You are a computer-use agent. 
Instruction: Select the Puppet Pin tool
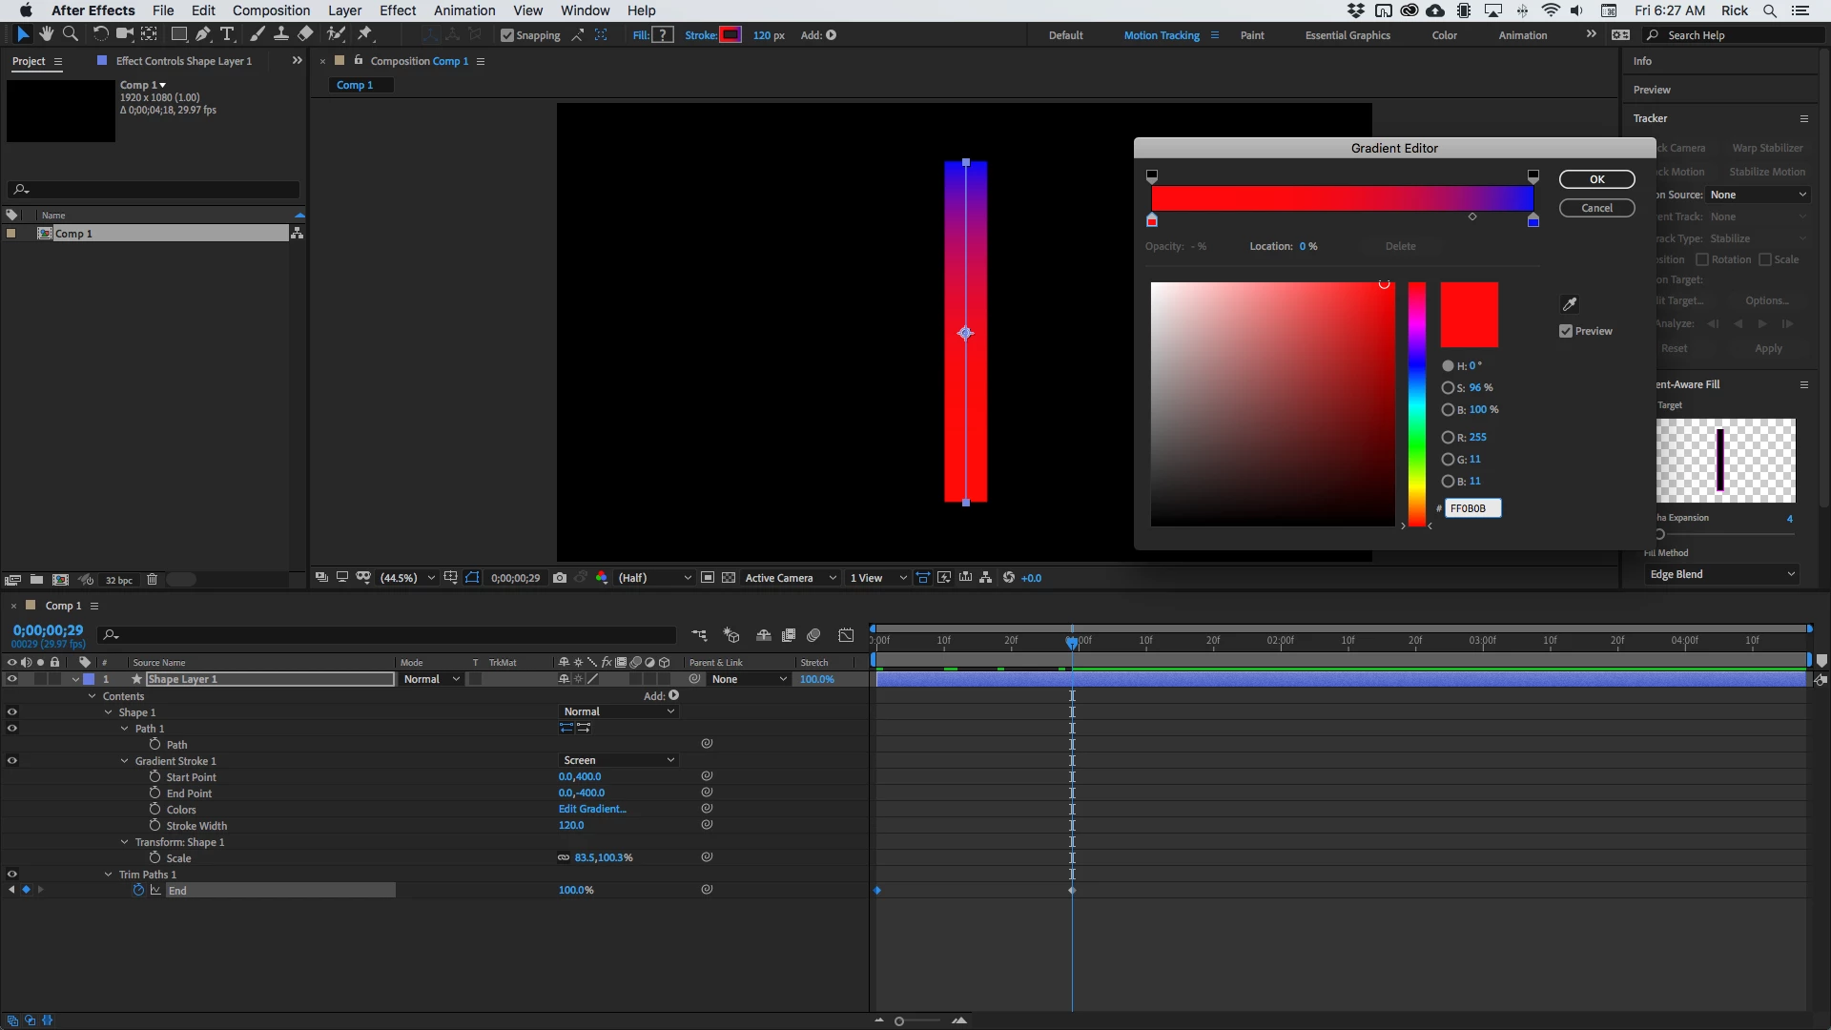click(x=364, y=34)
